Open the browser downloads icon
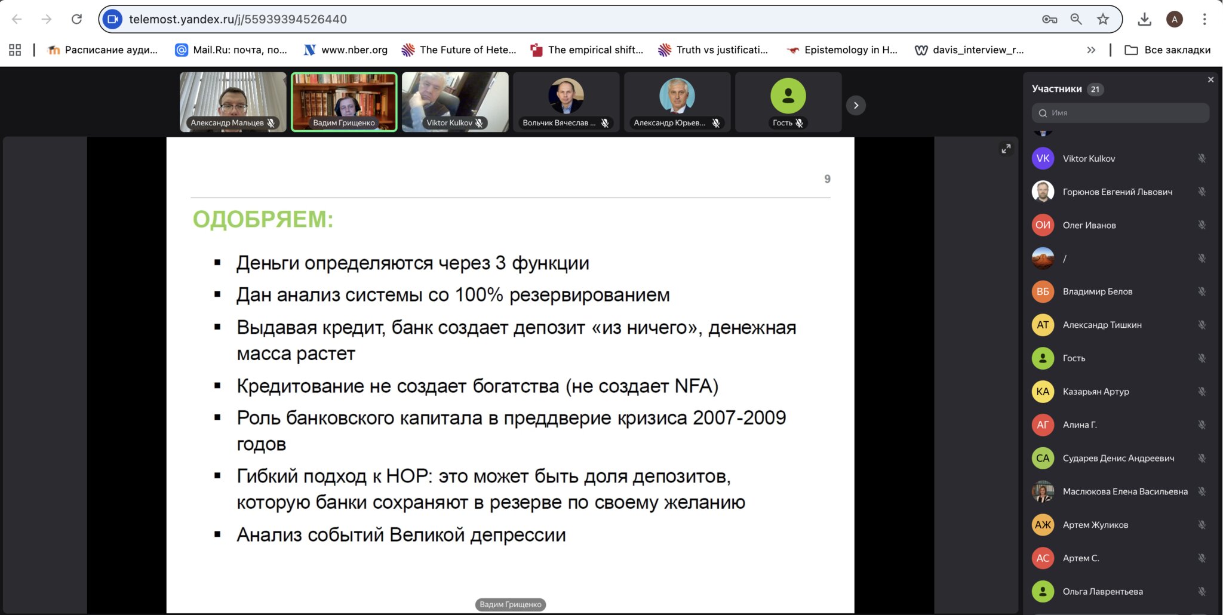Image resolution: width=1223 pixels, height=615 pixels. (x=1144, y=19)
